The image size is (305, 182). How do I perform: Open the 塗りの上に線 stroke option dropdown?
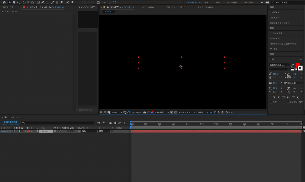(x=293, y=83)
